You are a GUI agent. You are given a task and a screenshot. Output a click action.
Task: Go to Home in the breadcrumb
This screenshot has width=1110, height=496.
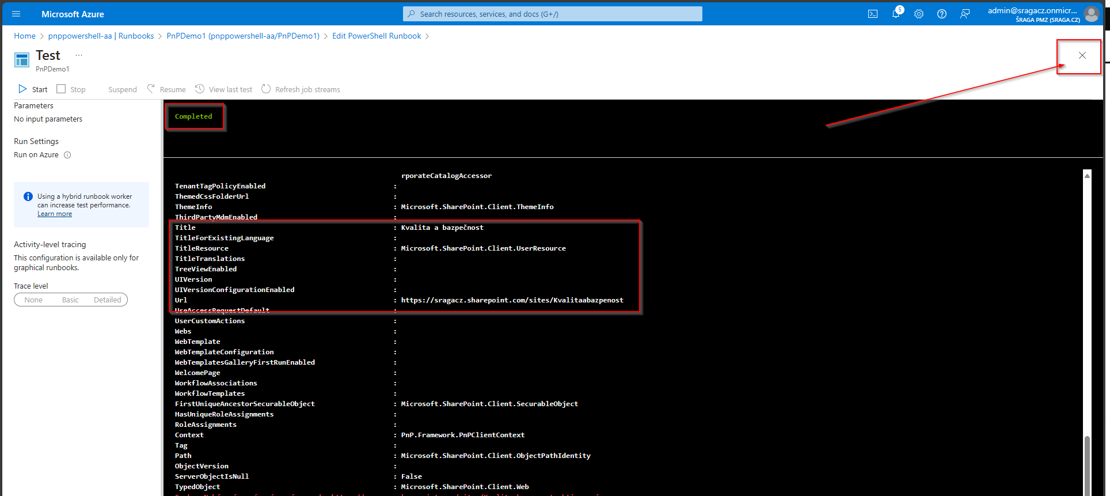coord(25,36)
